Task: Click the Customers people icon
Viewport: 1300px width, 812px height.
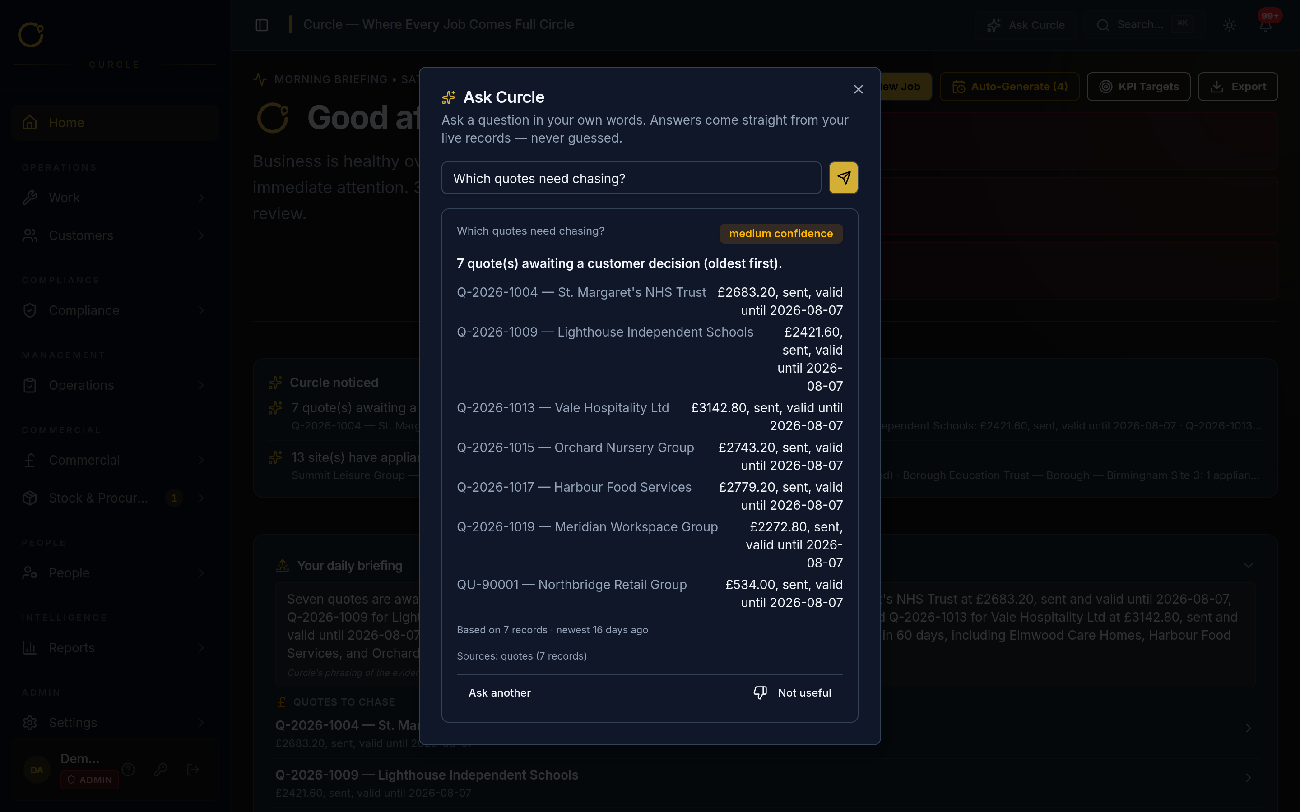Action: coord(30,235)
